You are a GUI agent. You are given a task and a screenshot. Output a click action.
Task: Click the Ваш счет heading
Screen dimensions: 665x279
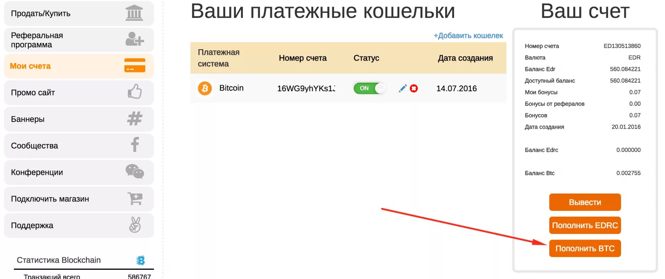click(x=585, y=11)
